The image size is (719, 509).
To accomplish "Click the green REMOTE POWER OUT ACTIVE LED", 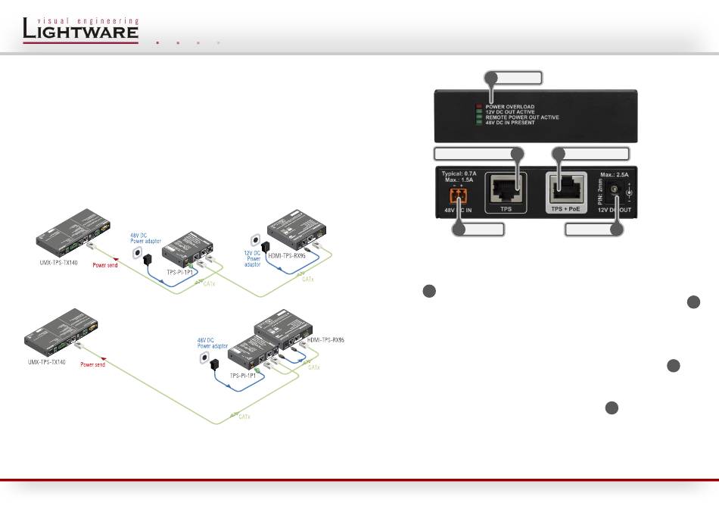I will pos(479,117).
